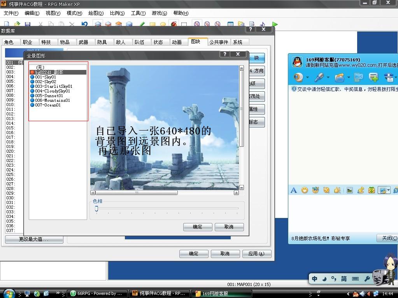The width and height of the screenshot is (398, 298).
Task: Expand the webcam dropdown arrow in QQ
Action: (307, 77)
